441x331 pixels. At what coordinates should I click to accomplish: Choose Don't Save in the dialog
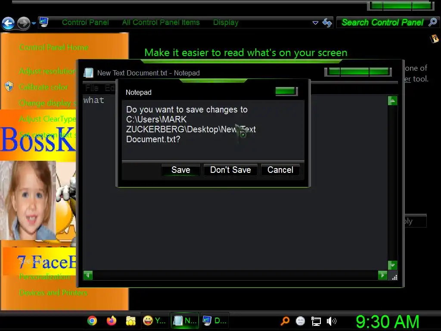pos(230,170)
